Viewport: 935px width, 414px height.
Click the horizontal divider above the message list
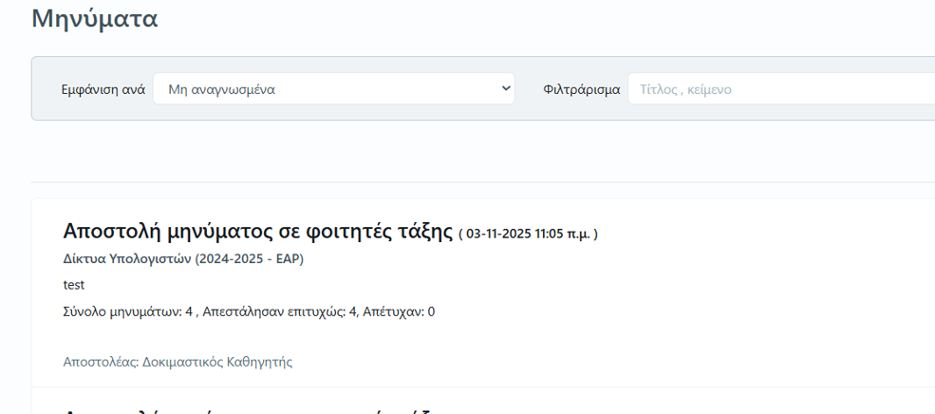coord(475,181)
